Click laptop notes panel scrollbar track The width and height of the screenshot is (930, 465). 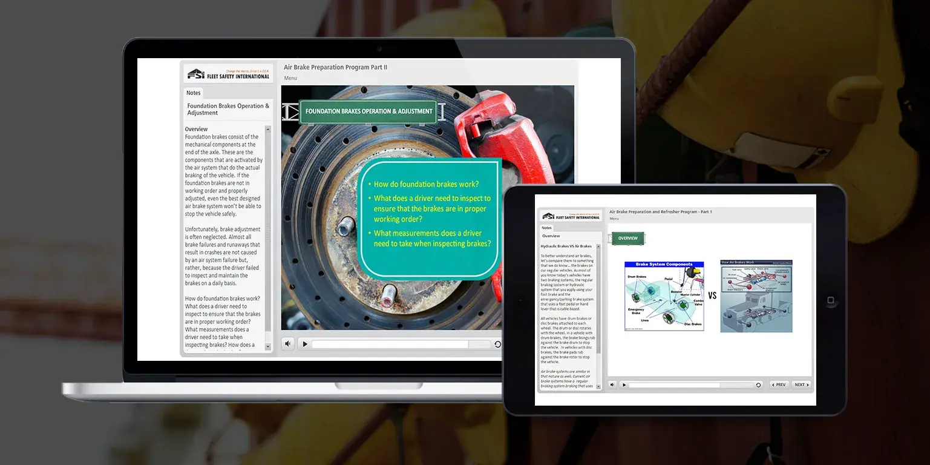click(268, 237)
